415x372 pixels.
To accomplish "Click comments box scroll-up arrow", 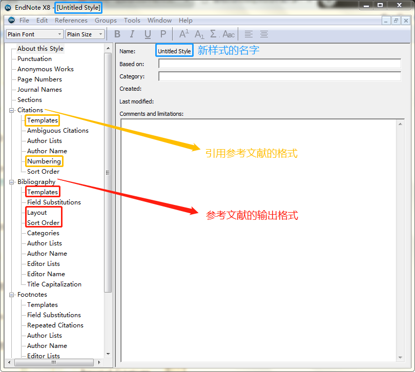I will pos(400,124).
